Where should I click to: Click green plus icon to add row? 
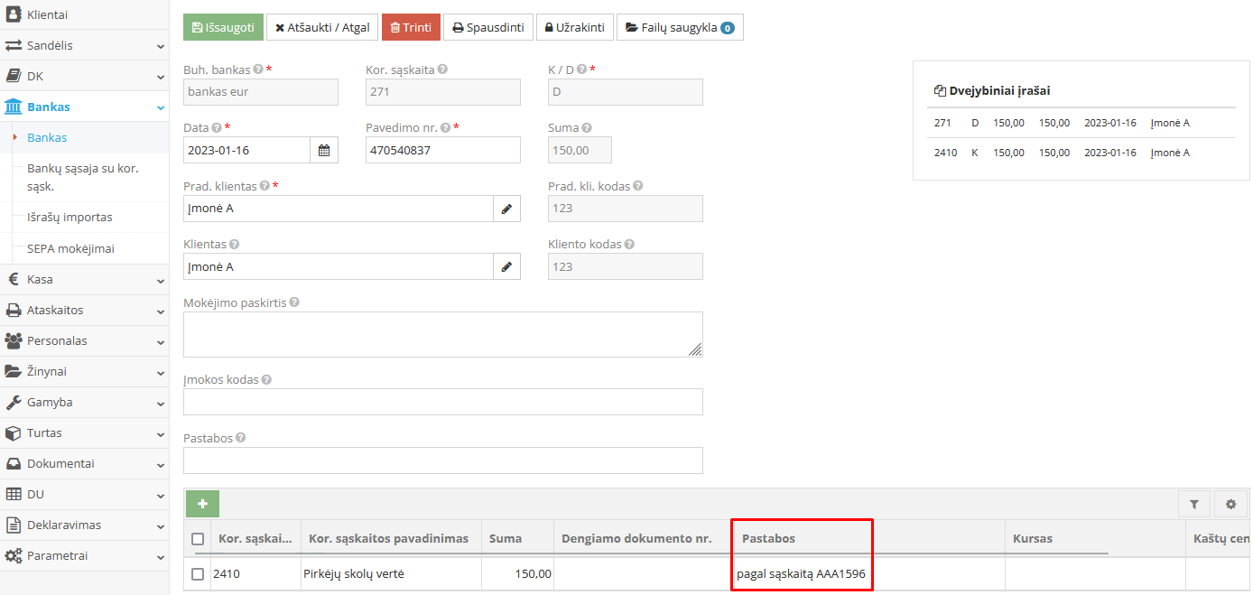coord(202,504)
